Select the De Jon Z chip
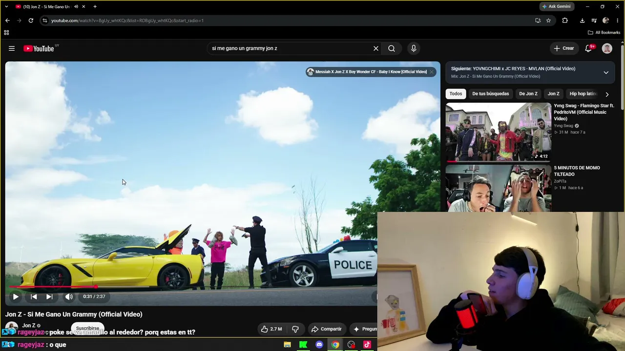The image size is (625, 351). click(528, 94)
